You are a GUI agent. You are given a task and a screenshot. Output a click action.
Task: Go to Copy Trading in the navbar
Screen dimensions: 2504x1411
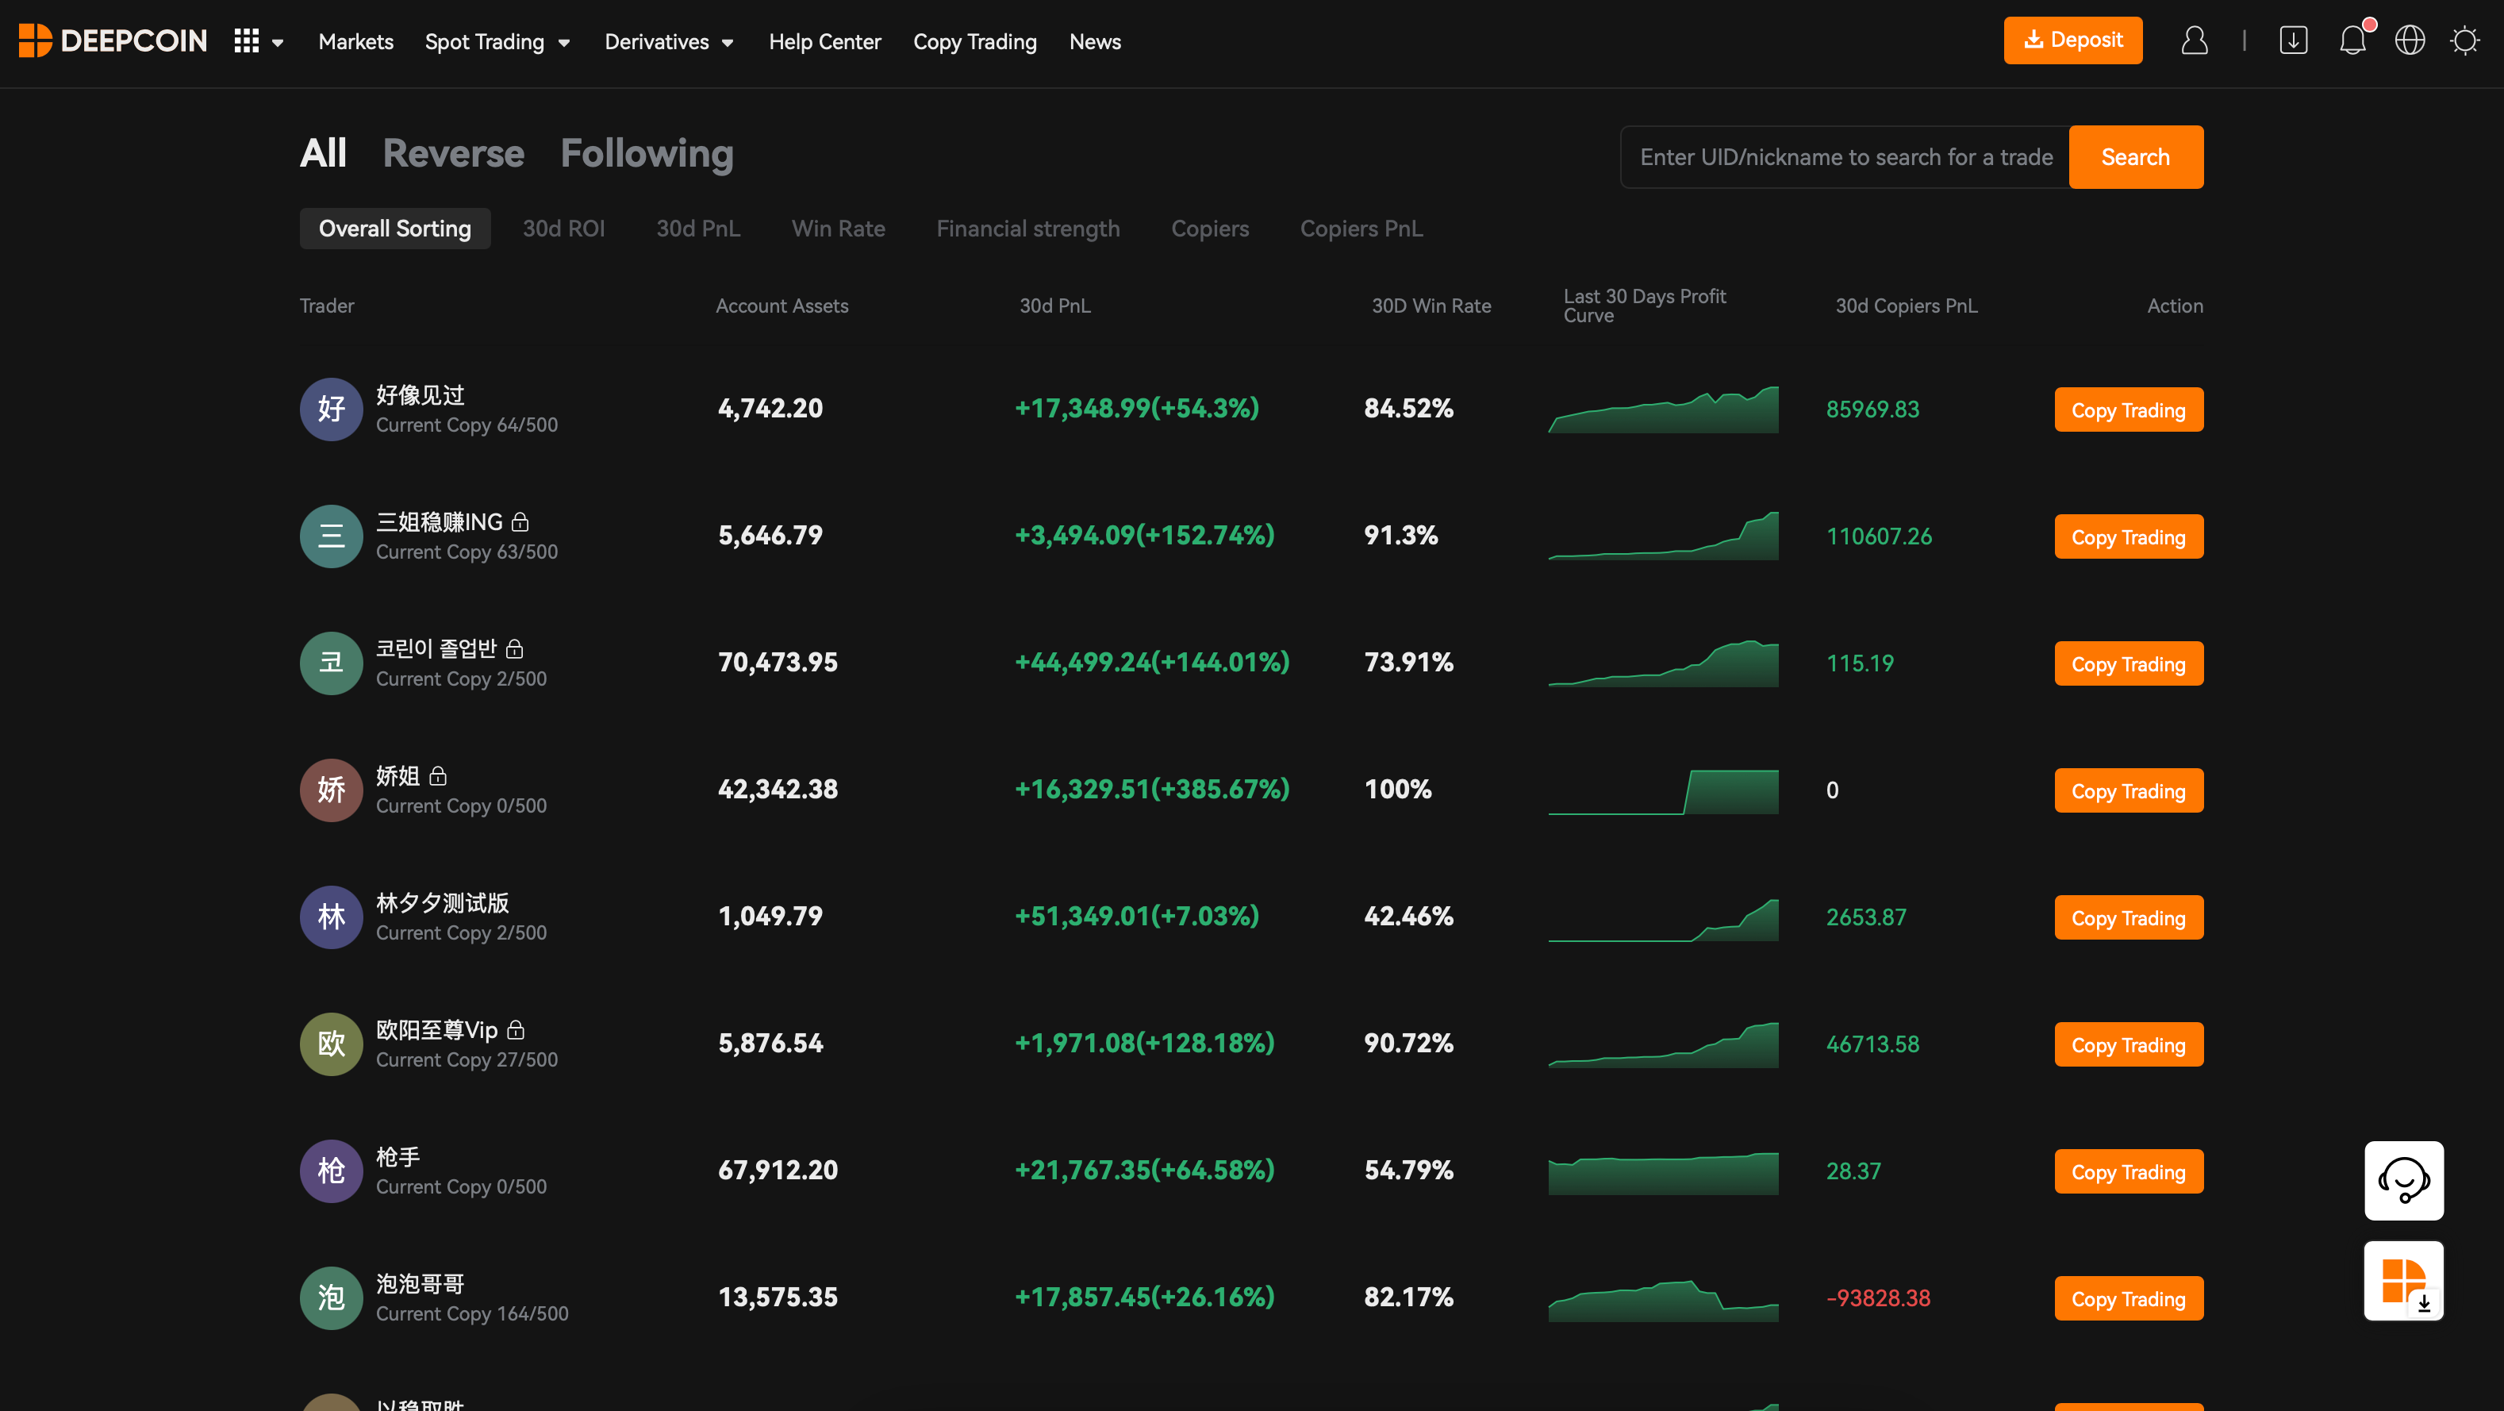coord(975,42)
